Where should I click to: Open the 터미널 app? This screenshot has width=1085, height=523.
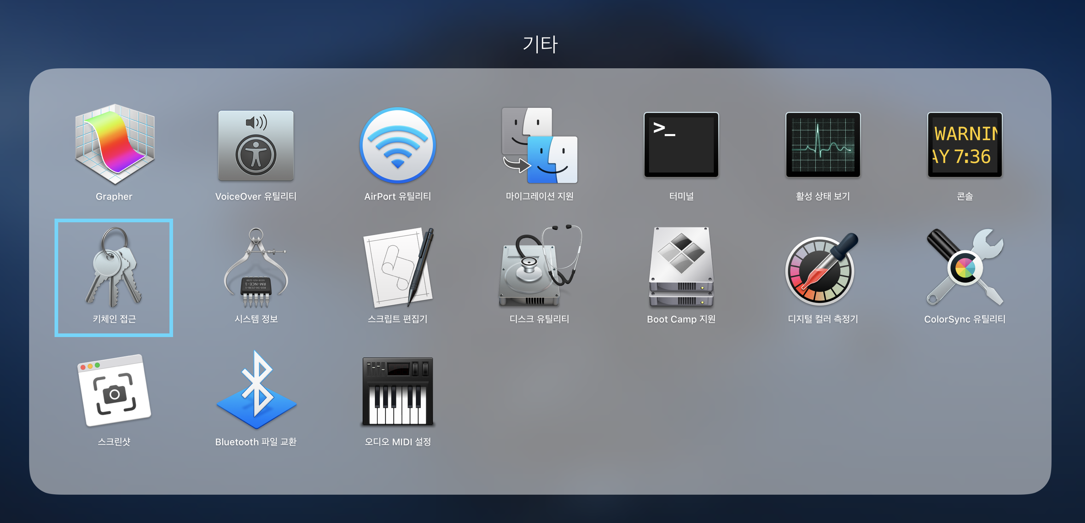pyautogui.click(x=681, y=145)
